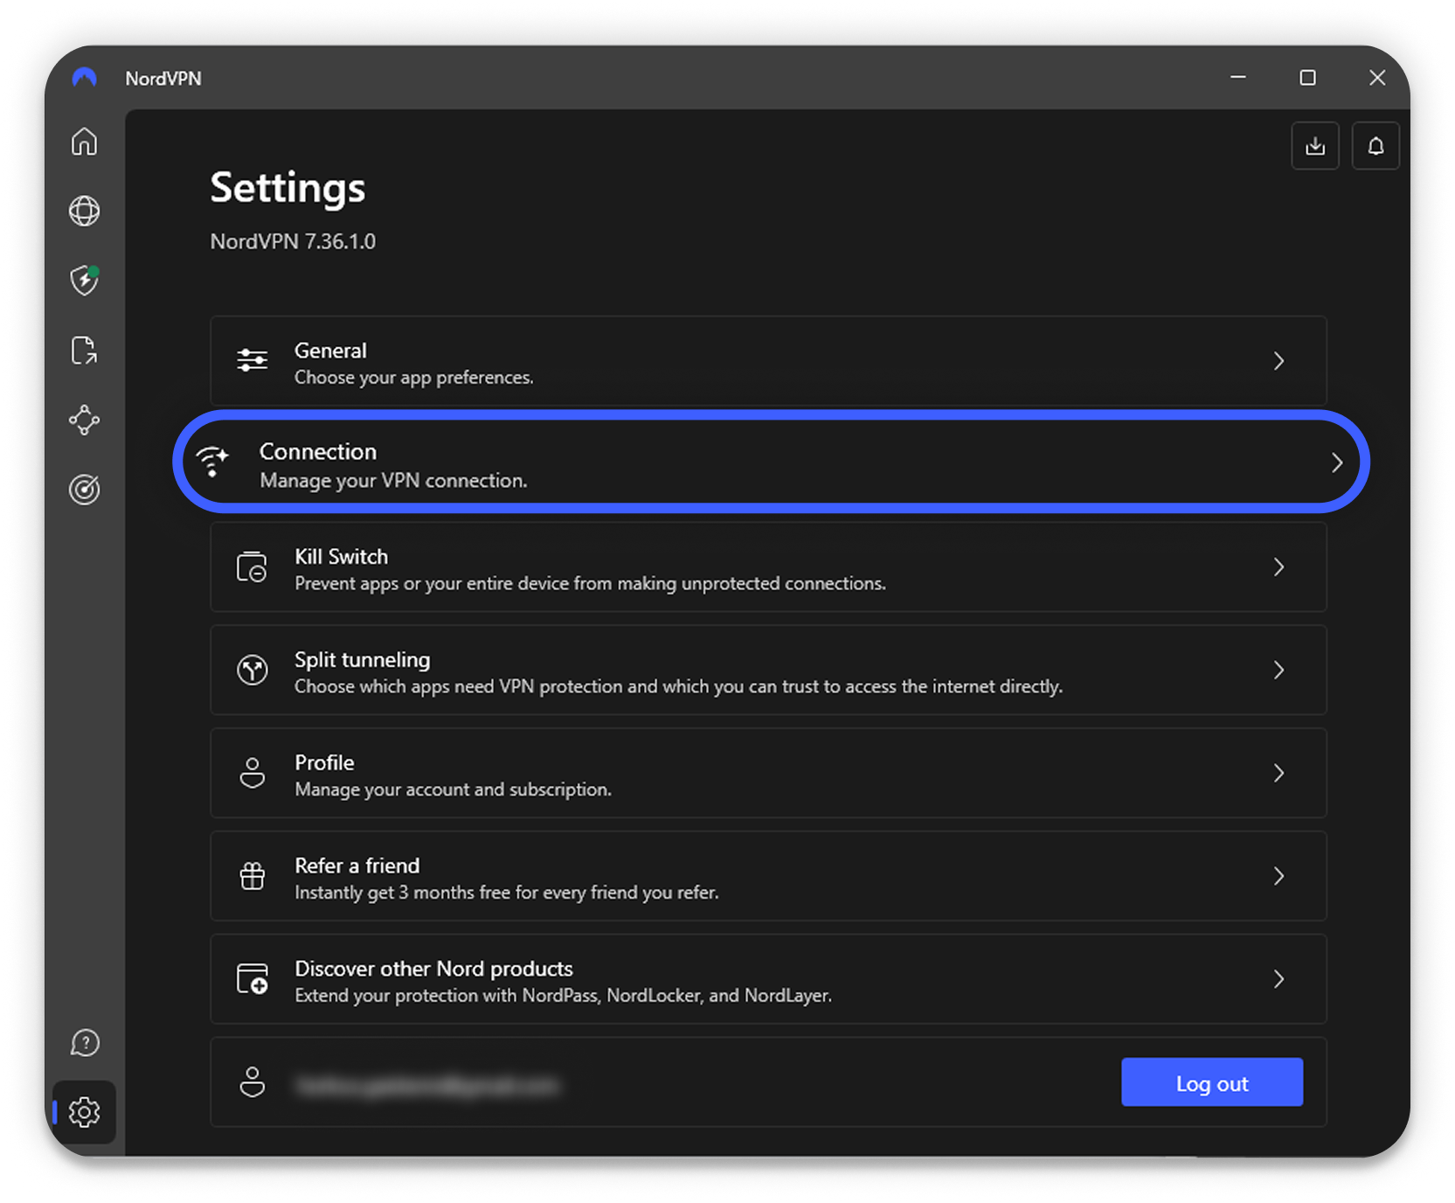Image resolution: width=1455 pixels, height=1203 pixels.
Task: Select the Settings gear icon in sidebar
Action: coord(85,1112)
